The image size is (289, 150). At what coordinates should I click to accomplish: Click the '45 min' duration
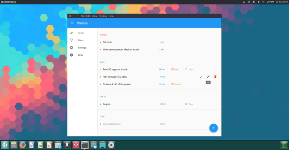pyautogui.click(x=162, y=84)
